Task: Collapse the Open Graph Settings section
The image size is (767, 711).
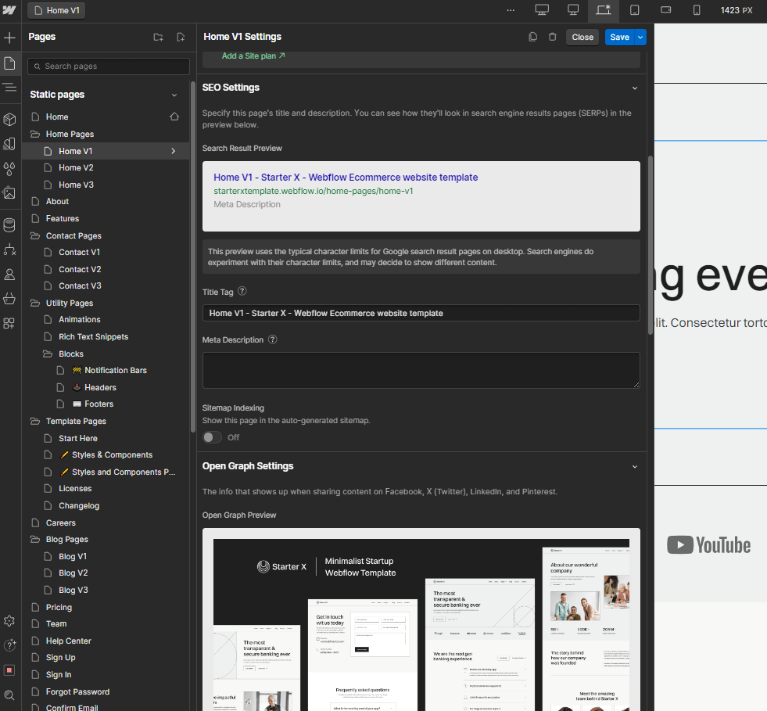Action: point(635,465)
